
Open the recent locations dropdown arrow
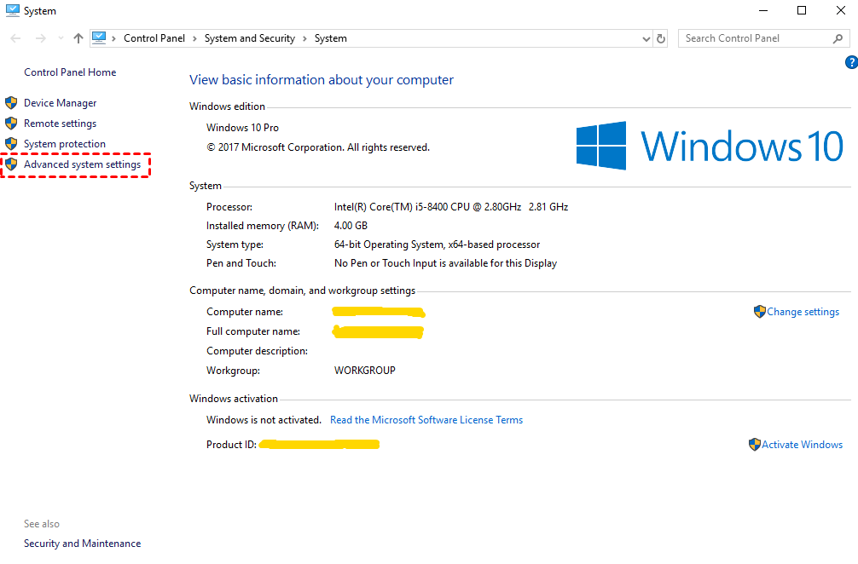(61, 38)
